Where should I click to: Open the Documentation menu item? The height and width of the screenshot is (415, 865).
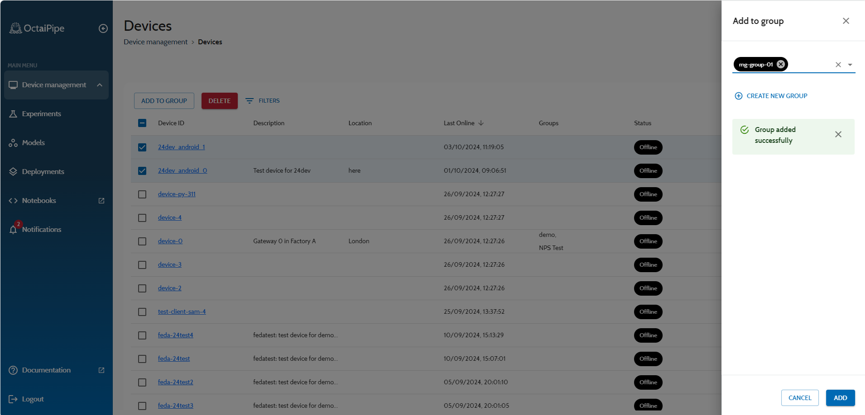pyautogui.click(x=56, y=370)
